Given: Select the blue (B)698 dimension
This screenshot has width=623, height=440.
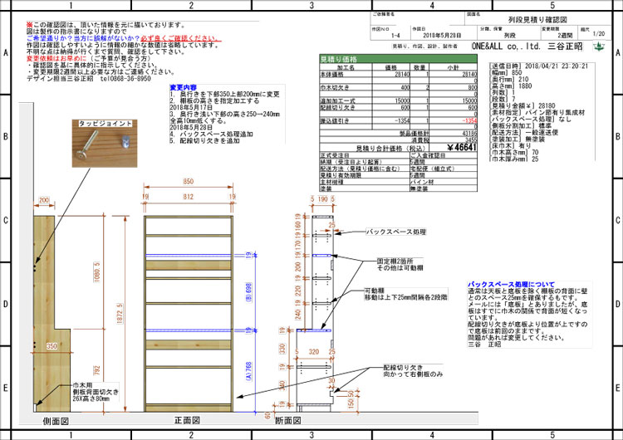Looking at the screenshot, I should click(248, 292).
